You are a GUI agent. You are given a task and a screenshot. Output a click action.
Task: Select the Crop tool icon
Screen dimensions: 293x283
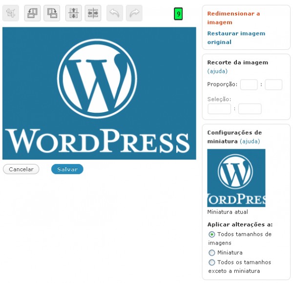pos(11,13)
